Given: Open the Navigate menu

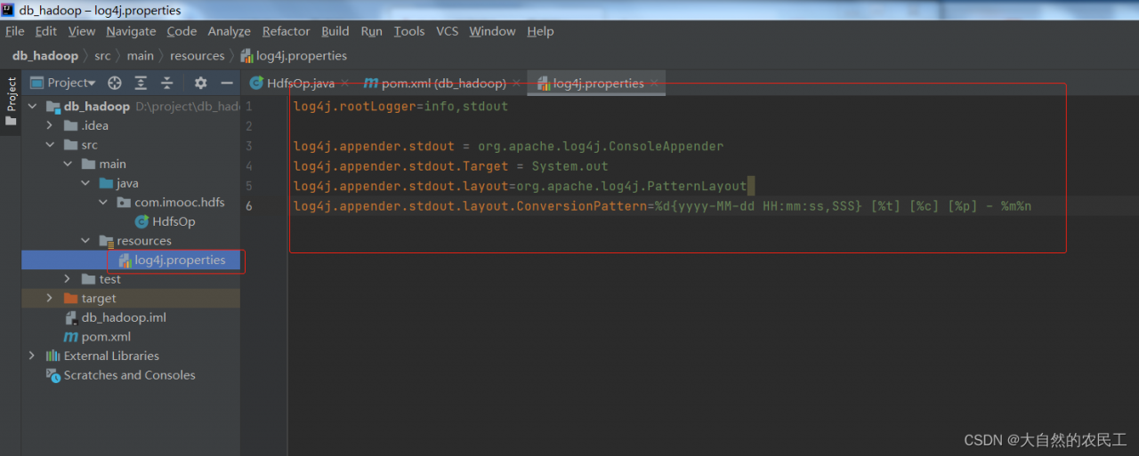Looking at the screenshot, I should click(x=131, y=31).
